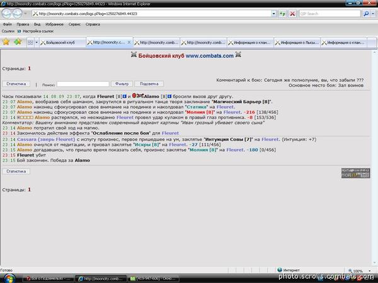Click the Фильтр button

[122, 84]
